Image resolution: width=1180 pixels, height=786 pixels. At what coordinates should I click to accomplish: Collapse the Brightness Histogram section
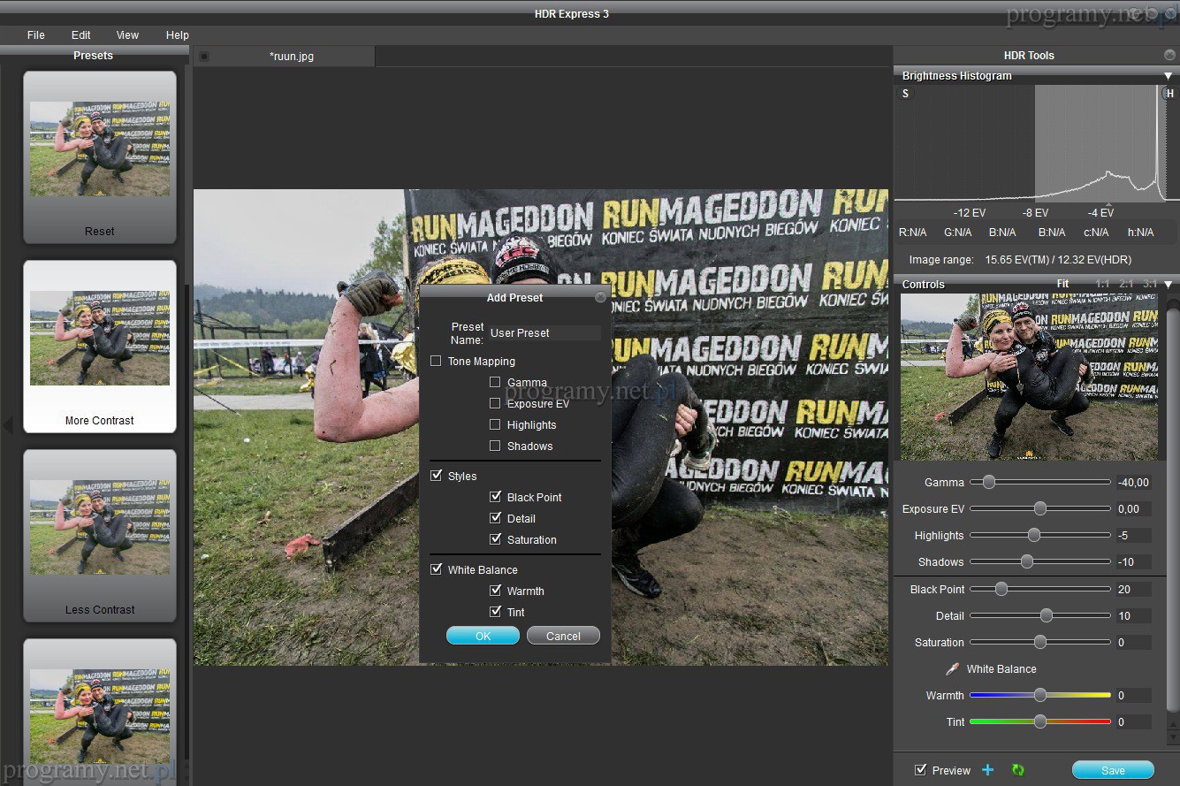(1168, 76)
